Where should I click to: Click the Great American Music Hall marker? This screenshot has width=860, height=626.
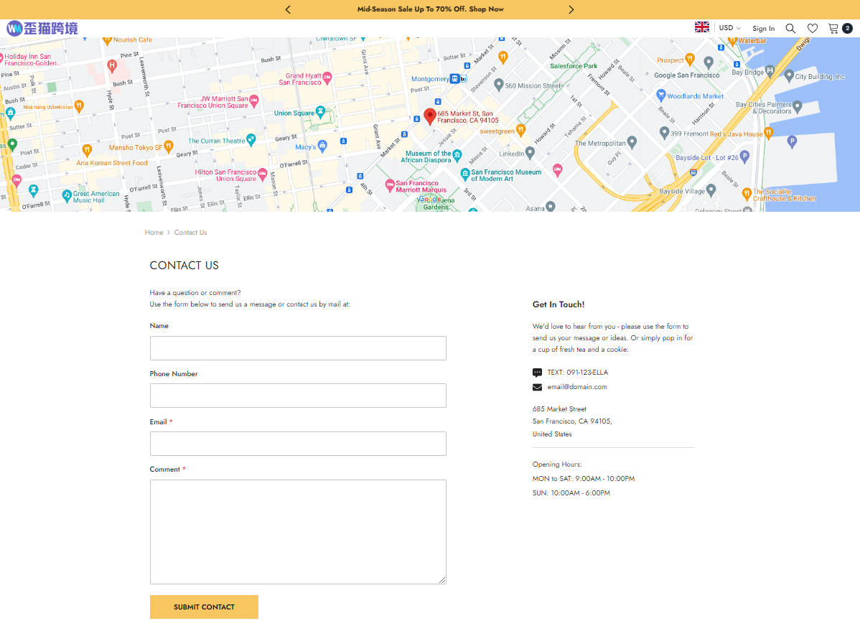click(67, 195)
